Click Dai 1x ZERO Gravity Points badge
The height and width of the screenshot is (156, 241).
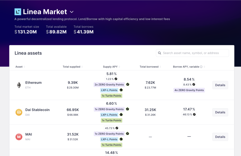tap(109, 109)
